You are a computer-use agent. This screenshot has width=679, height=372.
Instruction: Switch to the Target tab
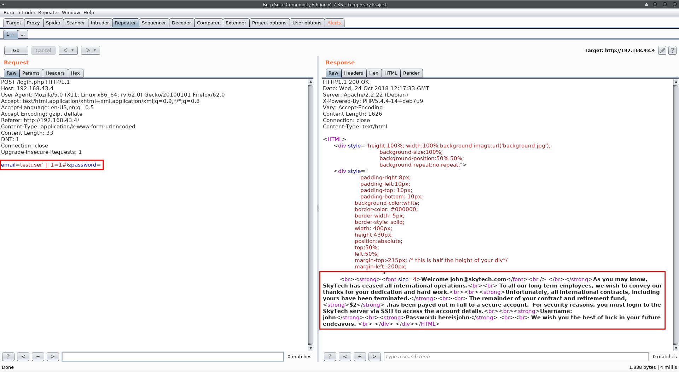click(x=14, y=23)
